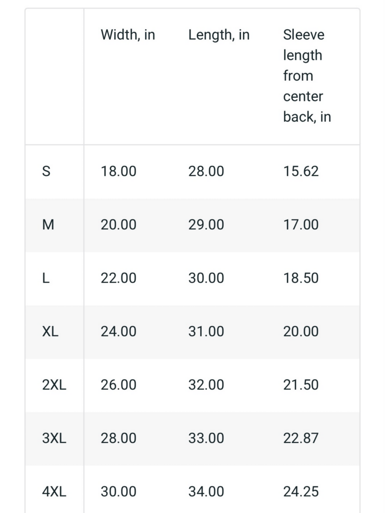Image resolution: width=385 pixels, height=513 pixels.
Task: Click the "Width, in" column header
Action: coord(128,35)
